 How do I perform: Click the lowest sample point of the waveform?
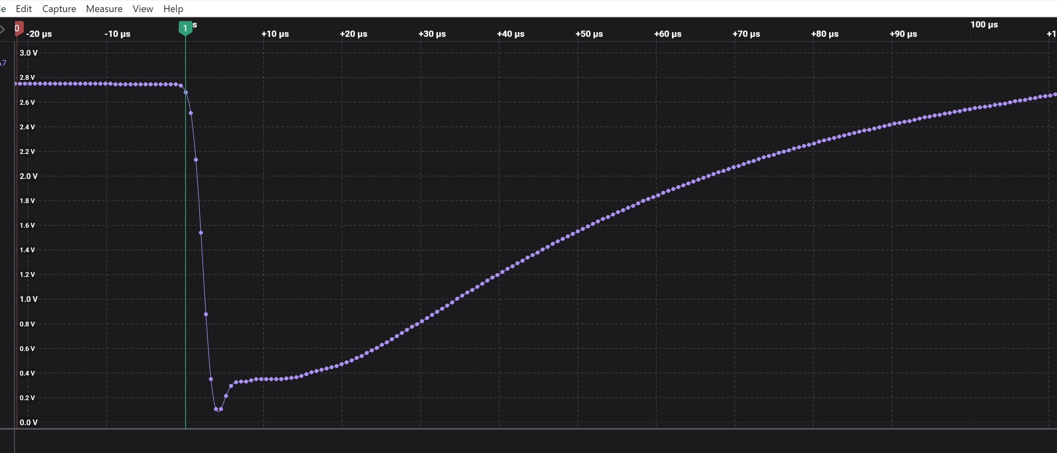click(x=216, y=409)
